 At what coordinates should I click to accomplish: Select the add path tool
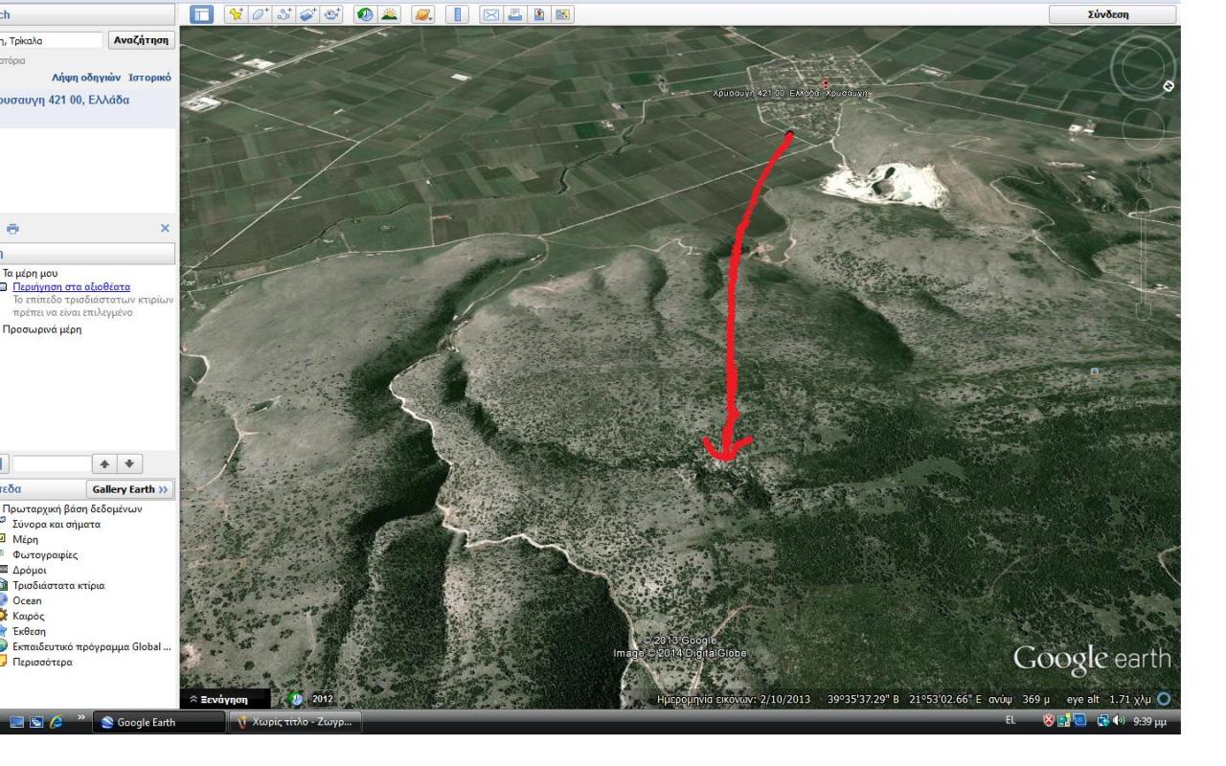pyautogui.click(x=284, y=14)
